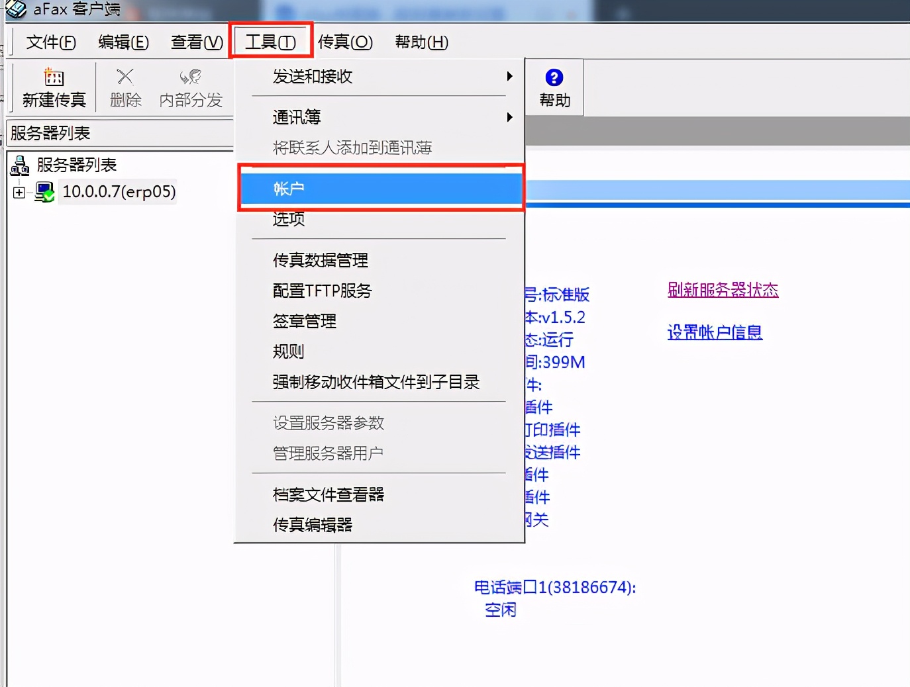Click the 标准版 edition text
The height and width of the screenshot is (687, 910).
pyautogui.click(x=566, y=295)
